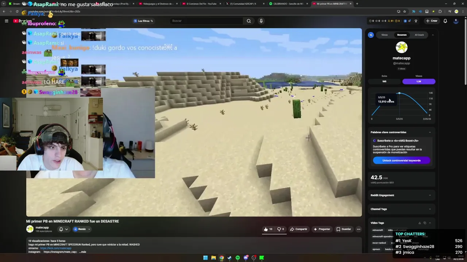Go back with the browser back arrow
Viewport: 467px width, 262px height.
pyautogui.click(x=4, y=11)
